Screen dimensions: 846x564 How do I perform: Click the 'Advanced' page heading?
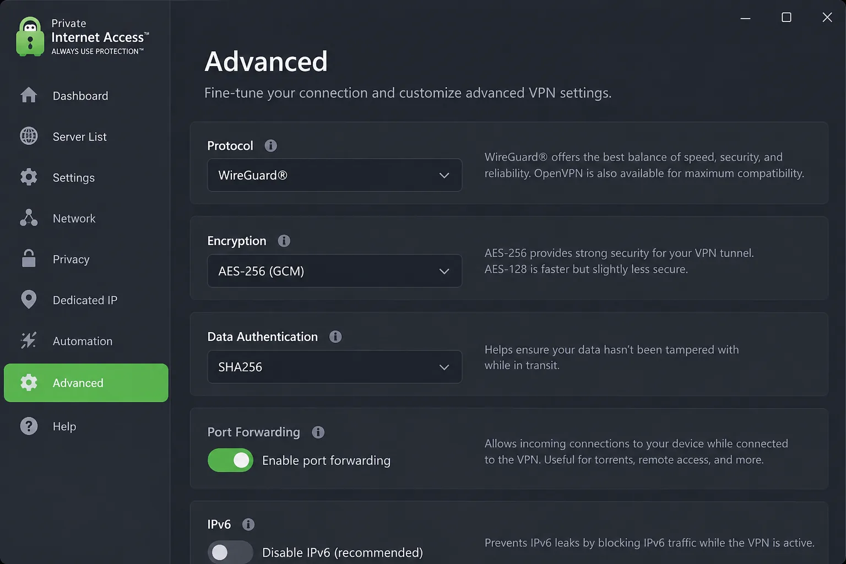click(x=266, y=61)
